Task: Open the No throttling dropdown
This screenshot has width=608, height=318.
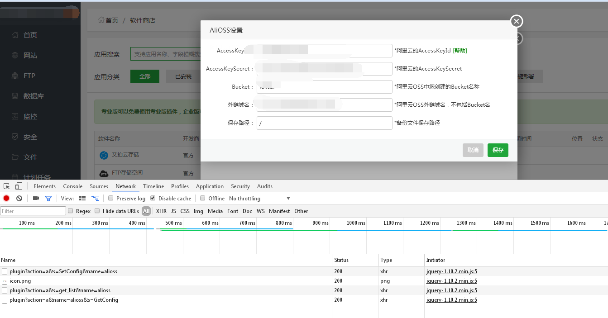Action: tap(260, 198)
